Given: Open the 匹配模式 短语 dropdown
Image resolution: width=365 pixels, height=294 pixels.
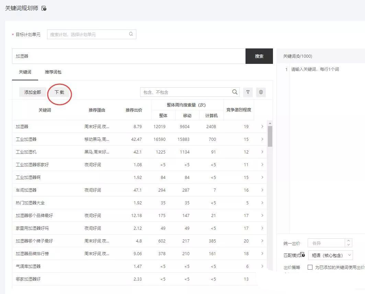Looking at the screenshot, I should 330,255.
